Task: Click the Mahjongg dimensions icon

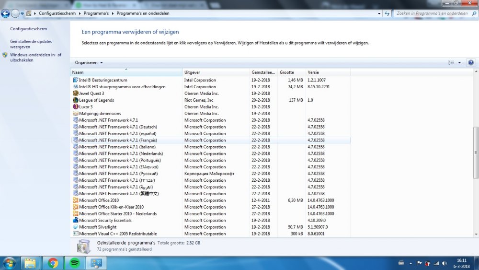Action: coord(76,114)
